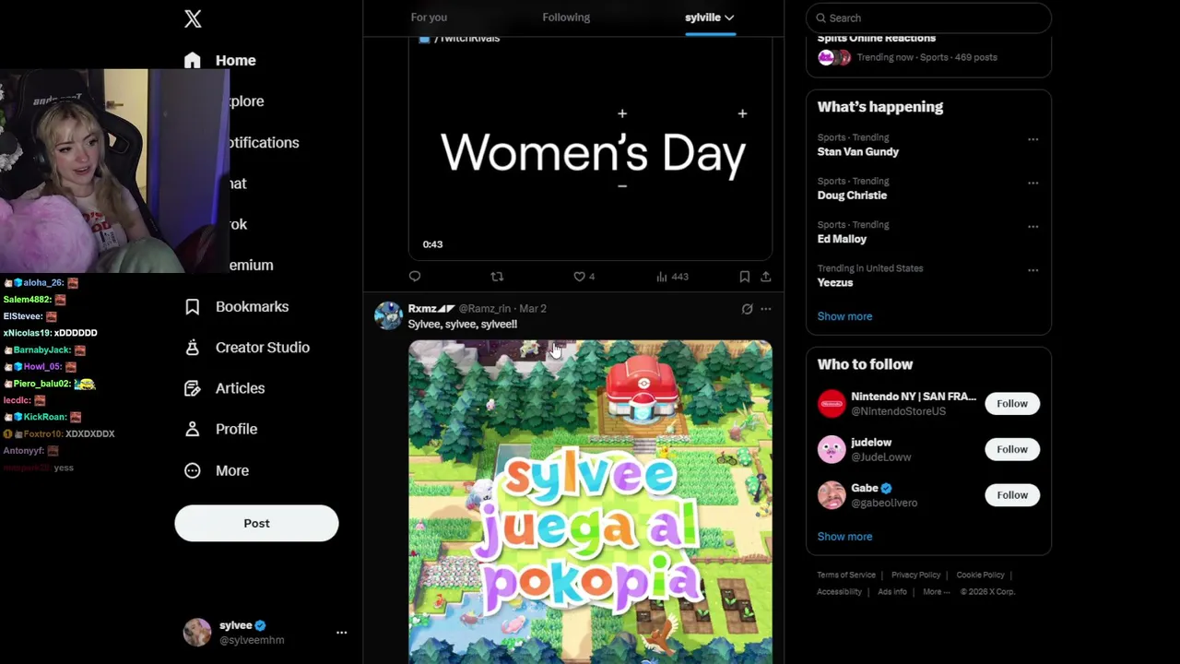This screenshot has height=664, width=1180.
Task: Show more in Who to follow
Action: click(x=844, y=537)
